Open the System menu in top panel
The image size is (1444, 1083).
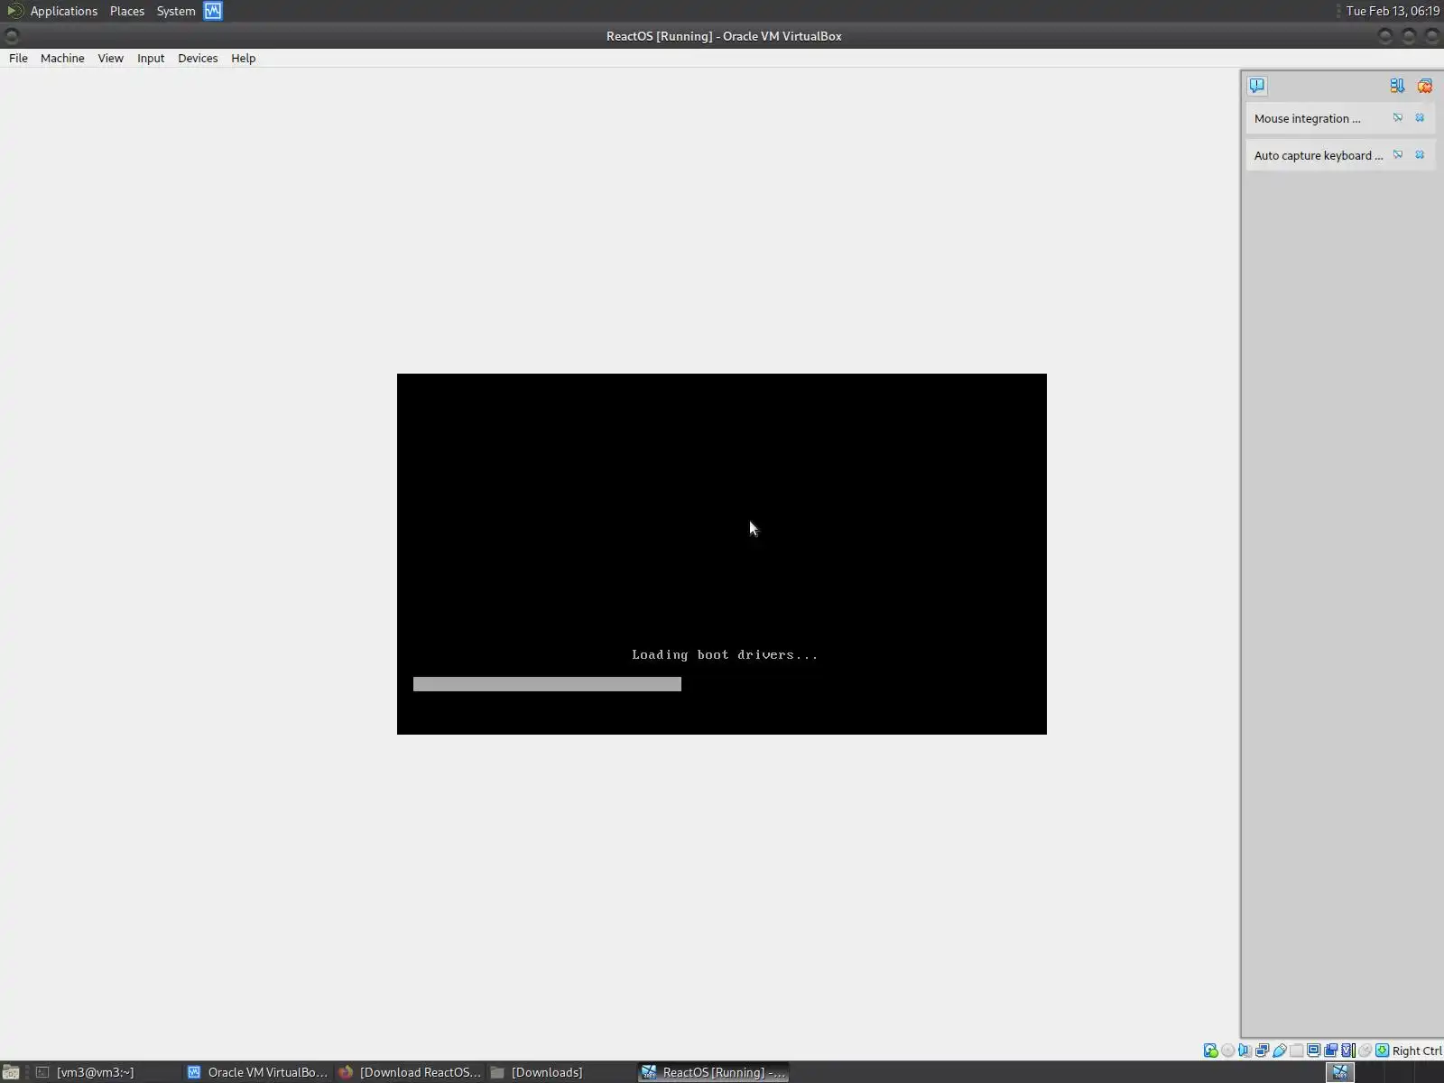point(176,11)
